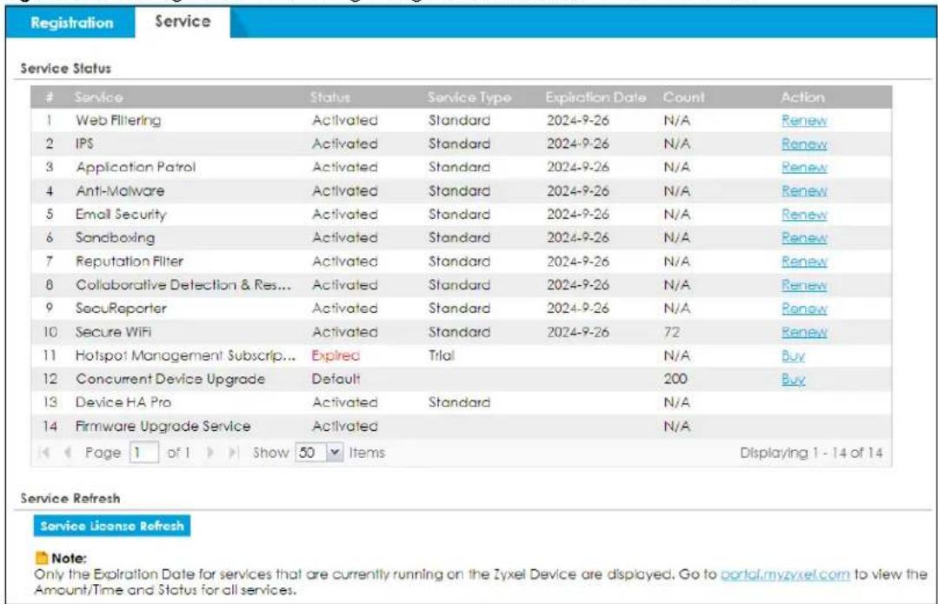Select the Anti-Malware service name
Viewport: 938px width, 604px height.
tap(120, 191)
